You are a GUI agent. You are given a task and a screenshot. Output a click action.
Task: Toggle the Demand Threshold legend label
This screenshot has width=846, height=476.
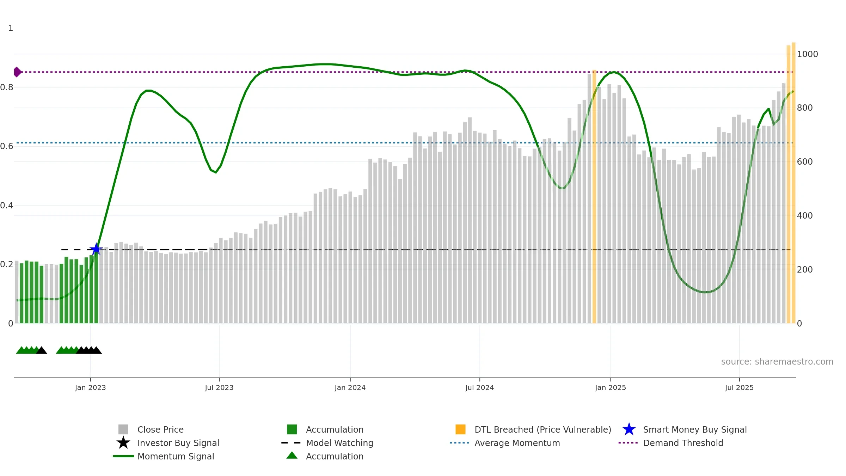[x=683, y=443]
